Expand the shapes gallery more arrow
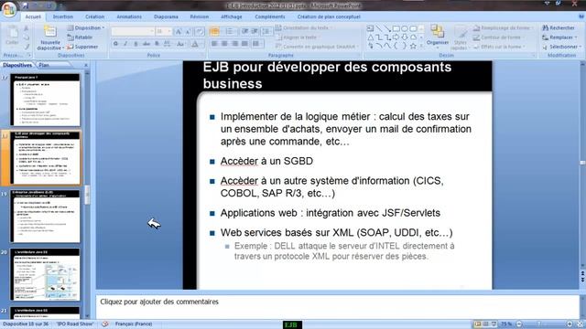Viewport: 586px width, 329px height. pyautogui.click(x=422, y=47)
